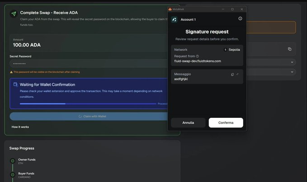Expand the message with the expand icon

coord(238,74)
